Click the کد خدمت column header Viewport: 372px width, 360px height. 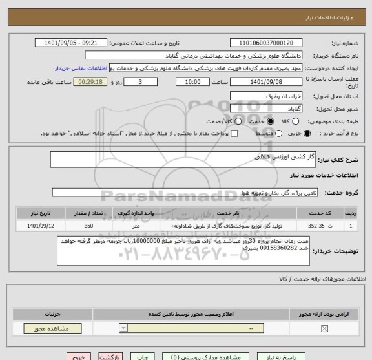click(x=320, y=213)
